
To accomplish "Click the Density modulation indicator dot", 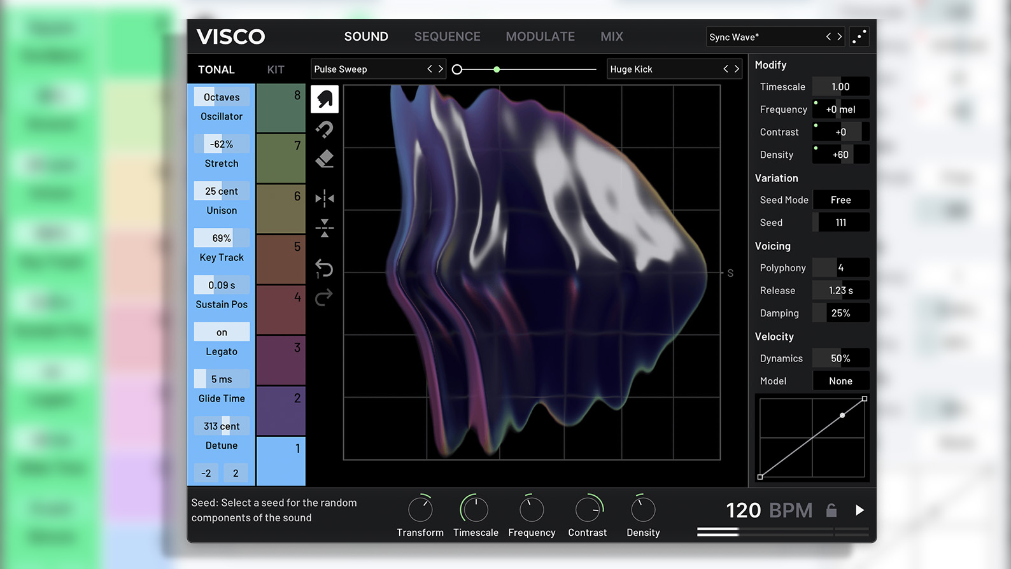I will (x=816, y=148).
